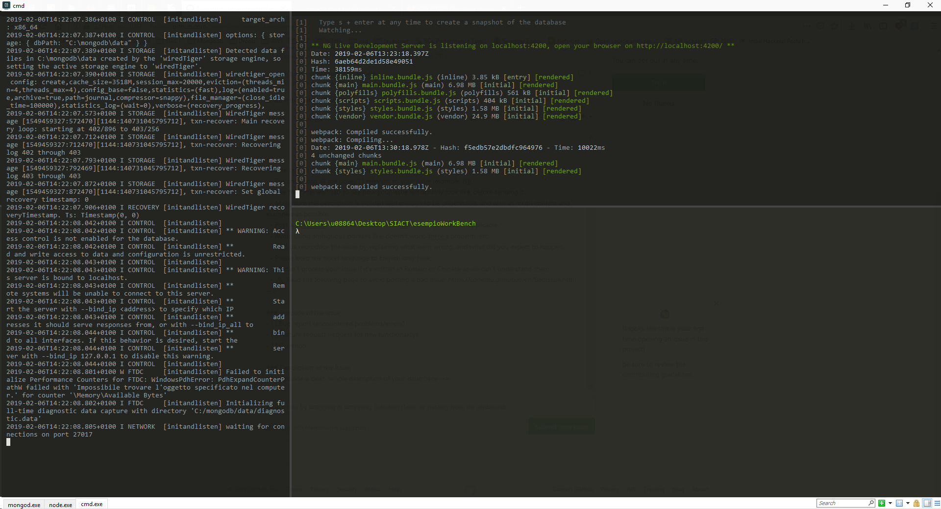Click the magnifier icon in the search box
The height and width of the screenshot is (509, 941).
tap(871, 503)
